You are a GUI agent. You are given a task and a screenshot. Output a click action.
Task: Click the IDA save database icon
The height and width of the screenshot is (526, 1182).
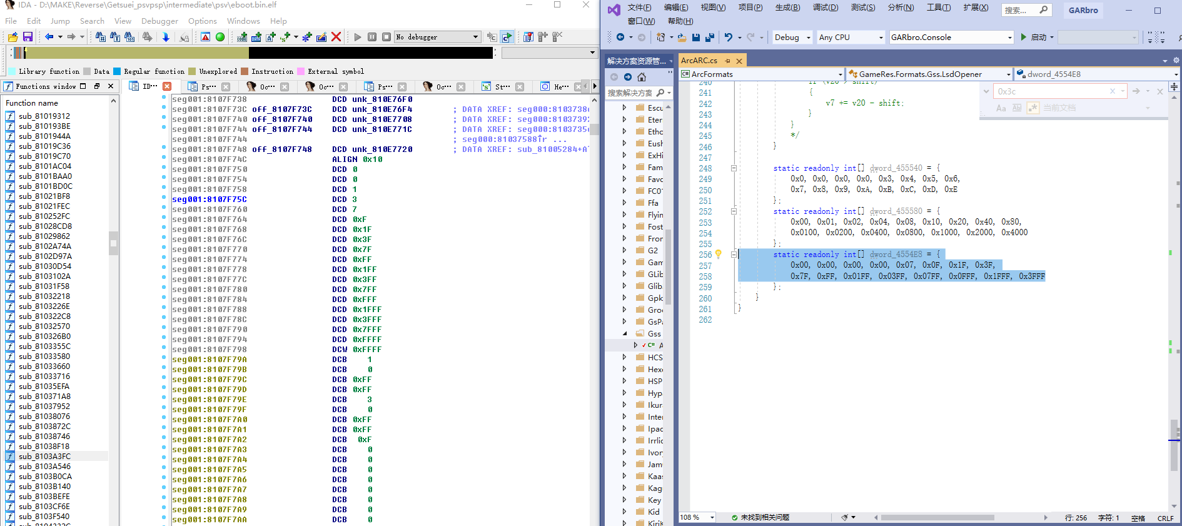click(28, 38)
